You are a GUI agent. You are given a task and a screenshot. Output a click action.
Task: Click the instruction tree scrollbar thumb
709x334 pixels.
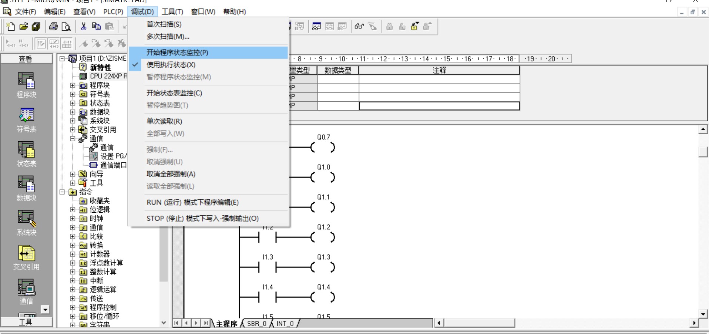pyautogui.click(x=164, y=254)
